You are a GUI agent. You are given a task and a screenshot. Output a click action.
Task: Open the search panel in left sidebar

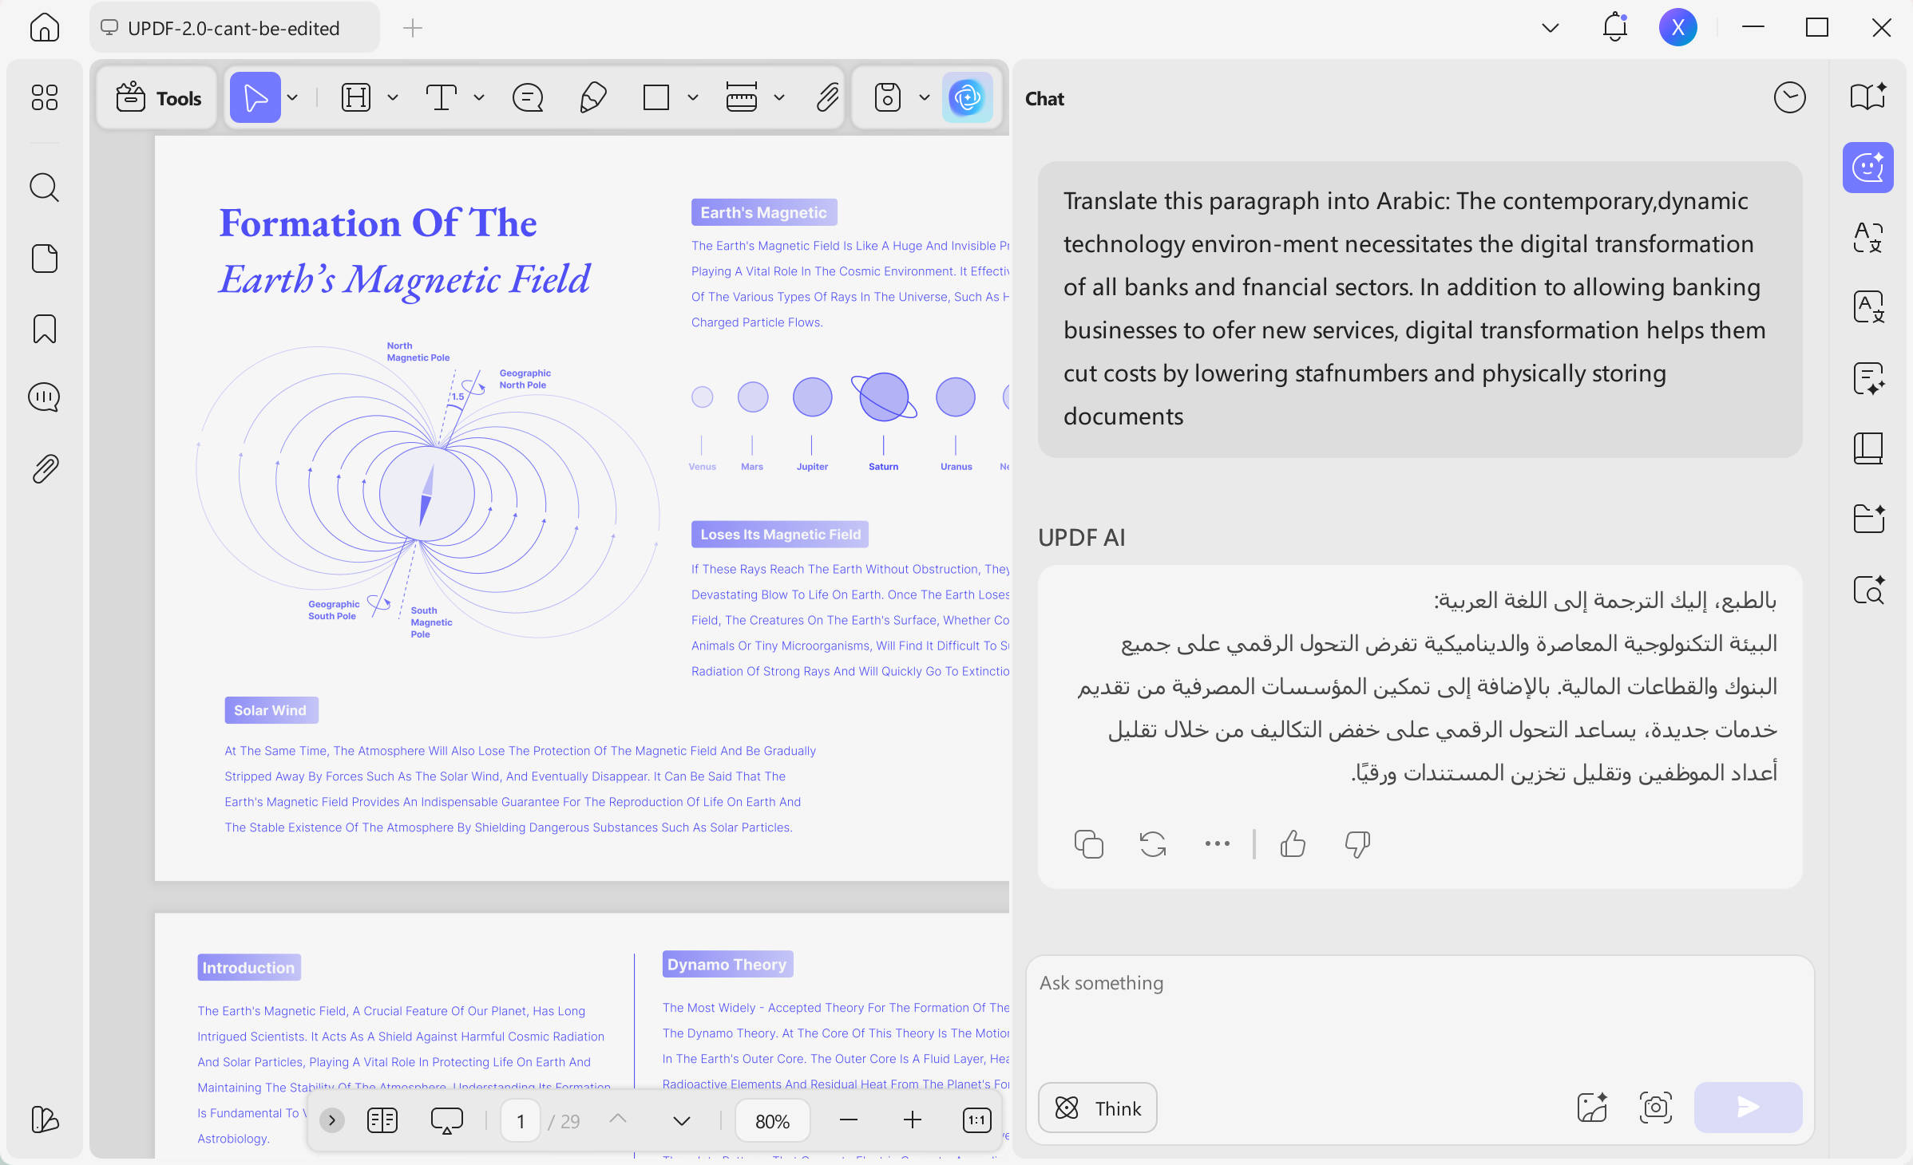coord(45,188)
